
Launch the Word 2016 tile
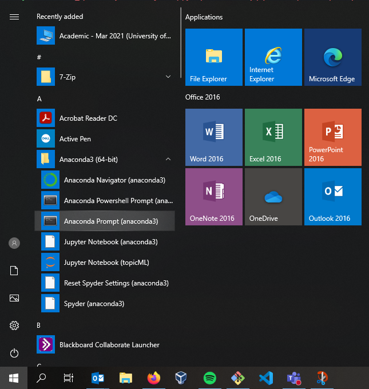[214, 137]
